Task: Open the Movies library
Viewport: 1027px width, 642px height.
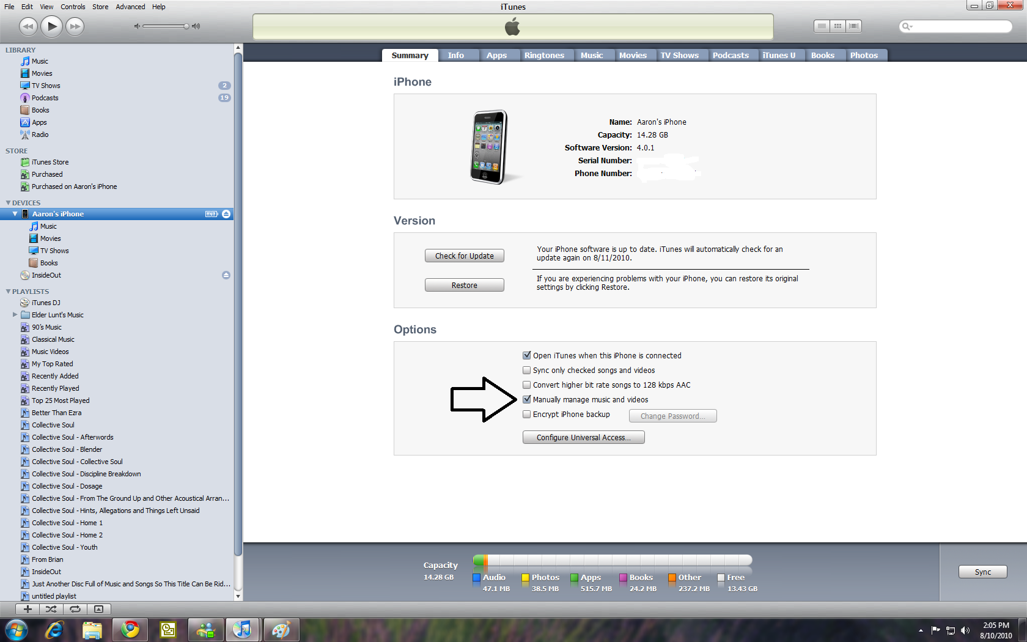Action: (x=42, y=73)
